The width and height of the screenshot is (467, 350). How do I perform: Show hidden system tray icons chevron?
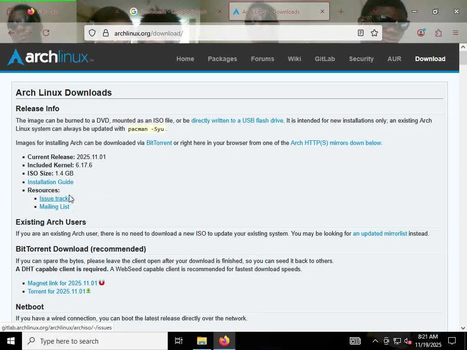click(x=375, y=341)
